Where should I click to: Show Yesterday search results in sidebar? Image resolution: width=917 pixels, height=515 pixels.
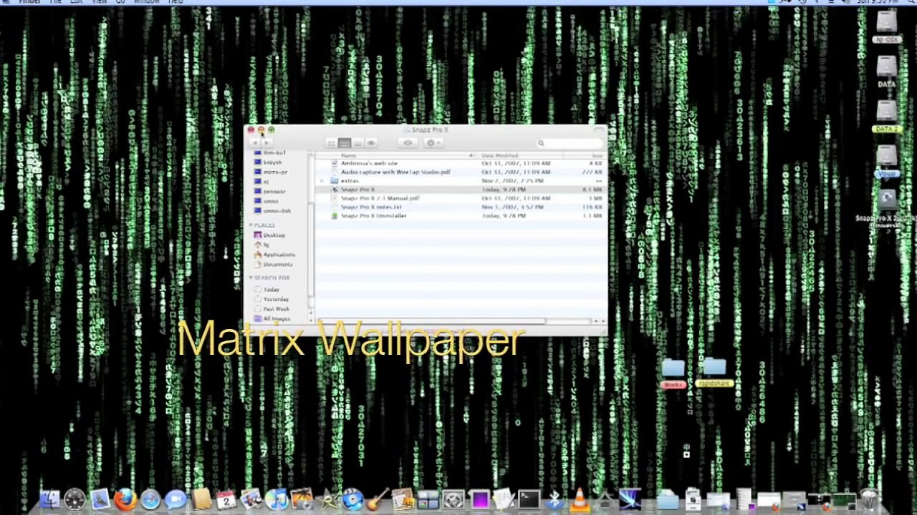click(272, 299)
